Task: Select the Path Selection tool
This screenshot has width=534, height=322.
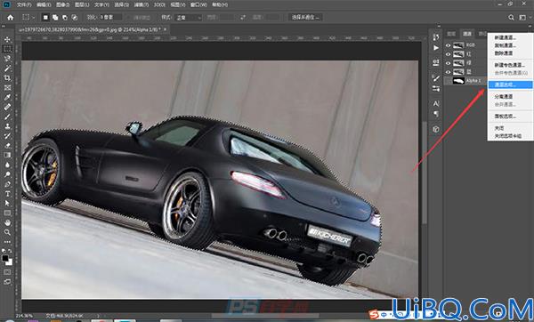Action: pyautogui.click(x=7, y=203)
